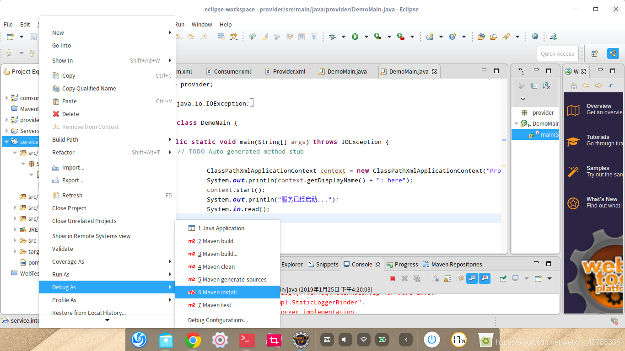Click the power button in dock
This screenshot has height=351, width=625.
(x=431, y=340)
